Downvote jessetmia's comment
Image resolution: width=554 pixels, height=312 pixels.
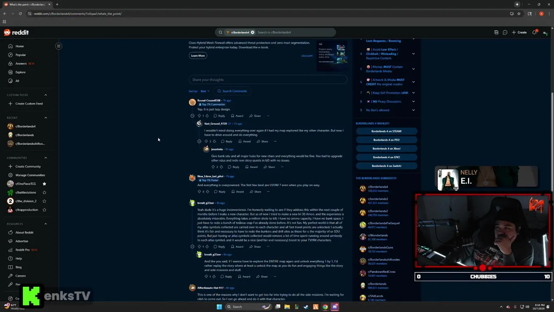point(221,167)
